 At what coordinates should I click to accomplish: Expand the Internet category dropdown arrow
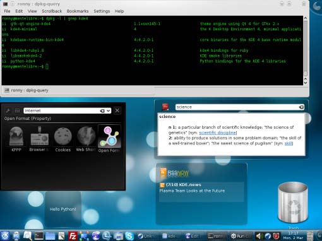coord(109,110)
